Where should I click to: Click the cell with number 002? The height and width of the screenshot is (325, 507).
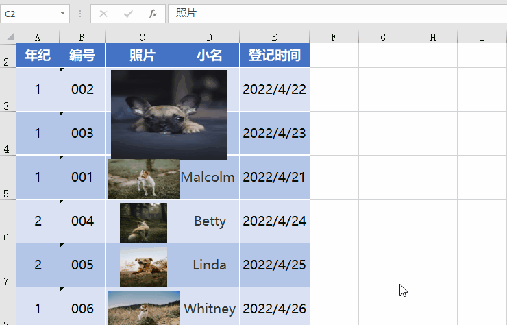coord(82,90)
